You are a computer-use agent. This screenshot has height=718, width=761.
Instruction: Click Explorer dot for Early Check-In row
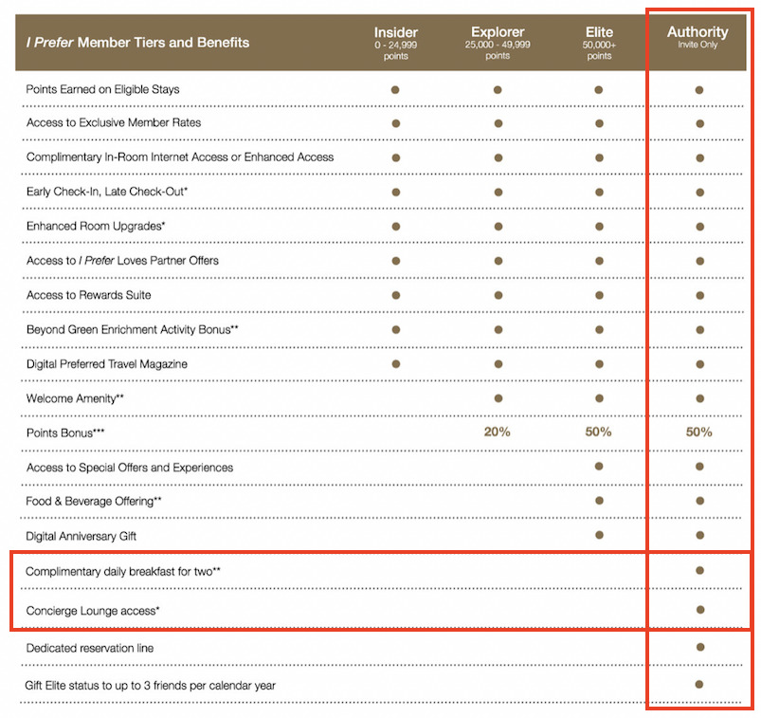498,193
